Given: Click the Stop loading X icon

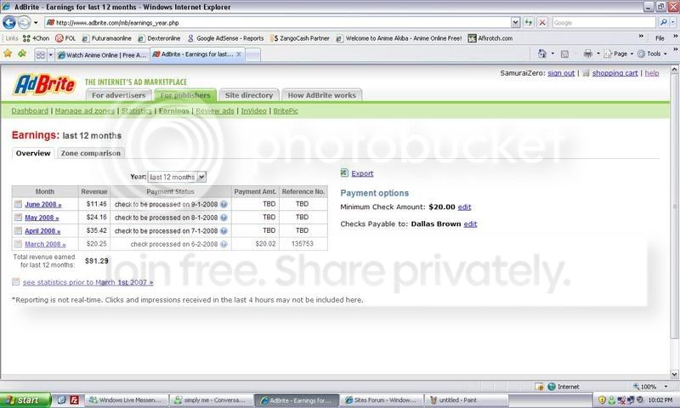Looking at the screenshot, I should (x=542, y=22).
